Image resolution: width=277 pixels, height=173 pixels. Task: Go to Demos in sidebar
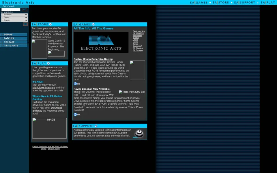[14, 35]
